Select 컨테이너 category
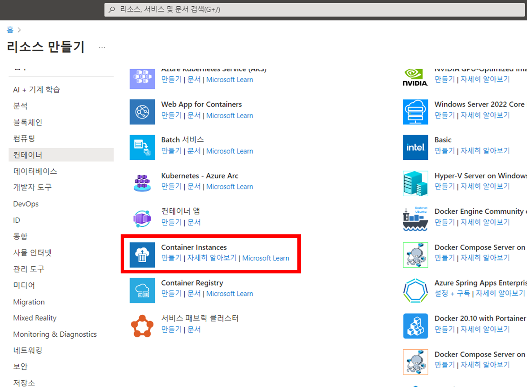The image size is (527, 387). 61,155
